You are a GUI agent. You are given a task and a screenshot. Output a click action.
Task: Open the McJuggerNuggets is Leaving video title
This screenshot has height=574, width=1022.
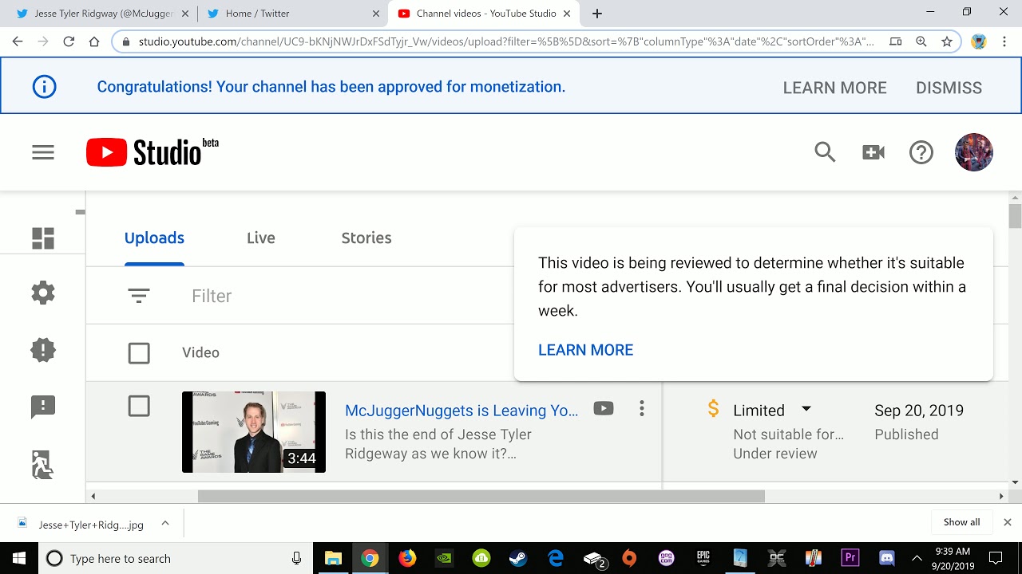(461, 411)
